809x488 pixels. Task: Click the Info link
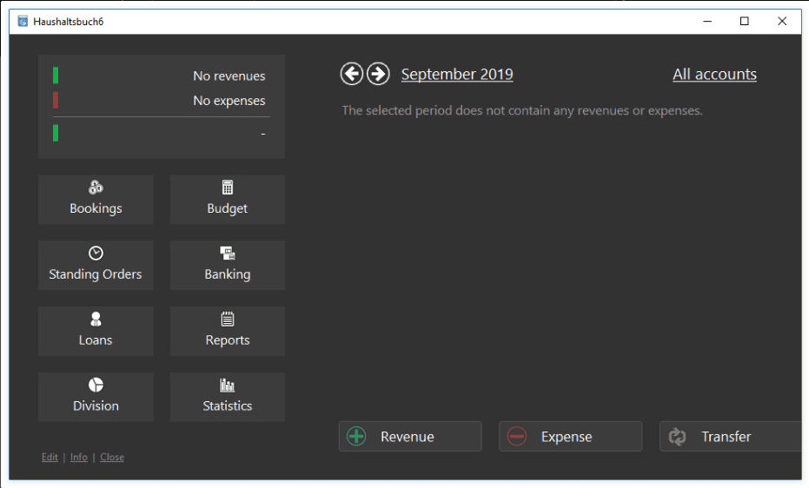point(78,457)
